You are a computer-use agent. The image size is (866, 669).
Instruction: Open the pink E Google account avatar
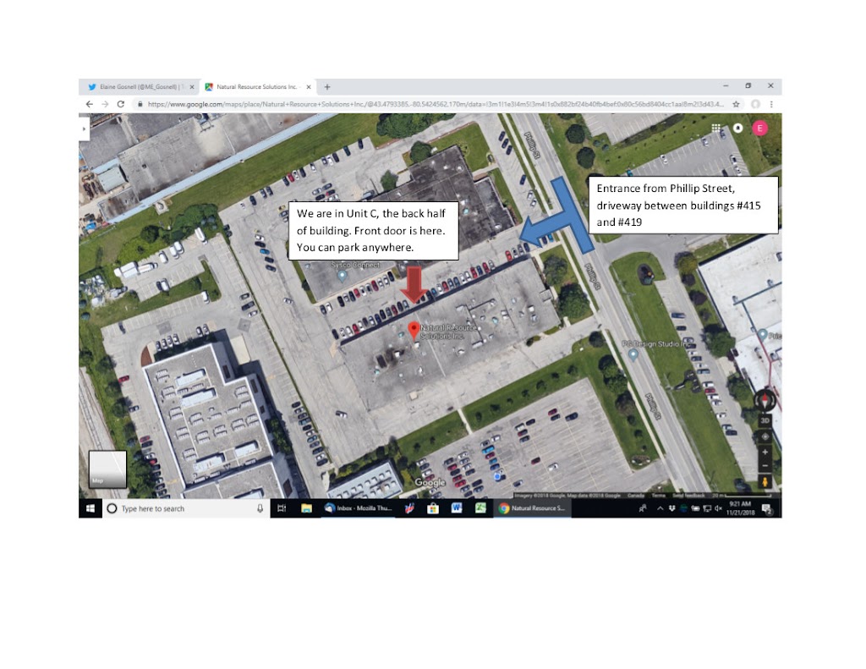point(760,129)
